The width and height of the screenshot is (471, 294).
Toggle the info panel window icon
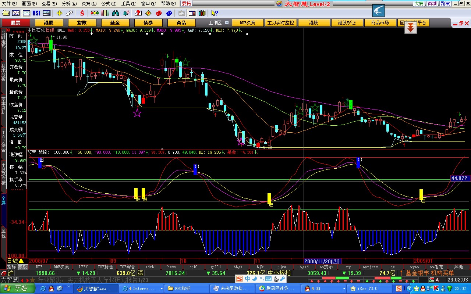[x=192, y=13]
